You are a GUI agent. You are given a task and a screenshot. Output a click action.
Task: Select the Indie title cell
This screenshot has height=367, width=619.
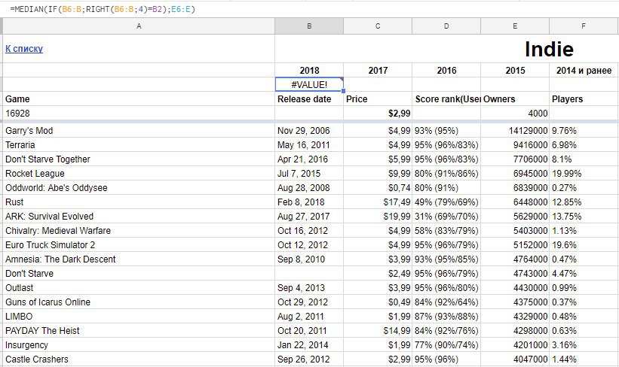click(549, 49)
